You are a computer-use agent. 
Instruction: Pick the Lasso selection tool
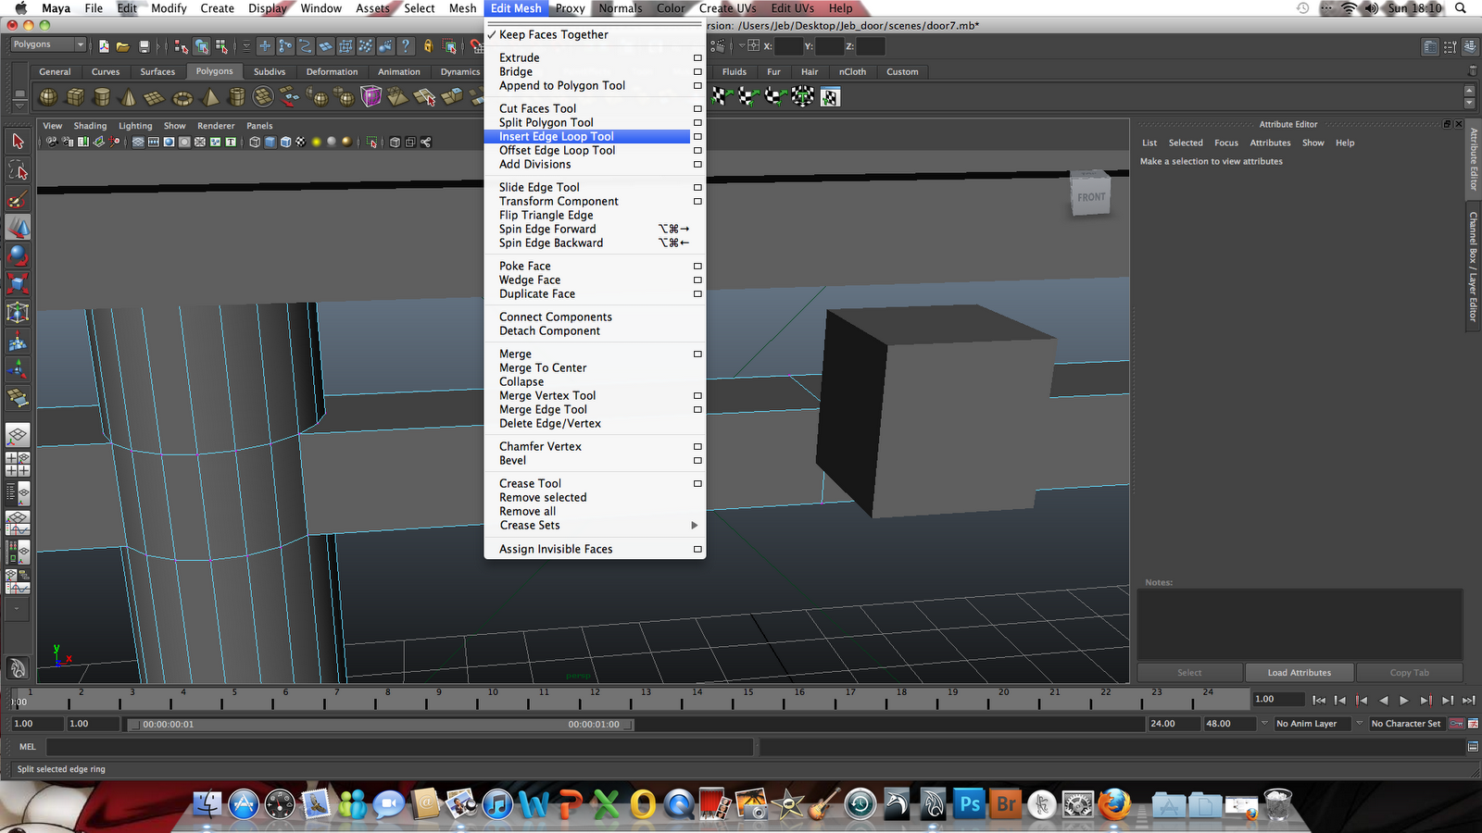pos(18,170)
